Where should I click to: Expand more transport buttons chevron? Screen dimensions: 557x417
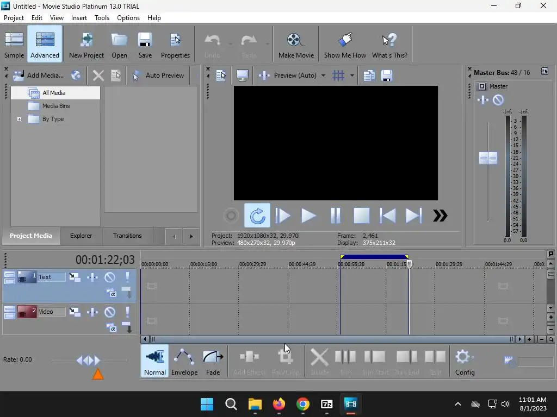click(x=440, y=215)
